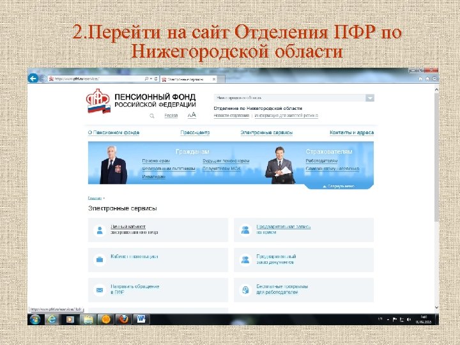Open Информация для жителей региона link

286,116
